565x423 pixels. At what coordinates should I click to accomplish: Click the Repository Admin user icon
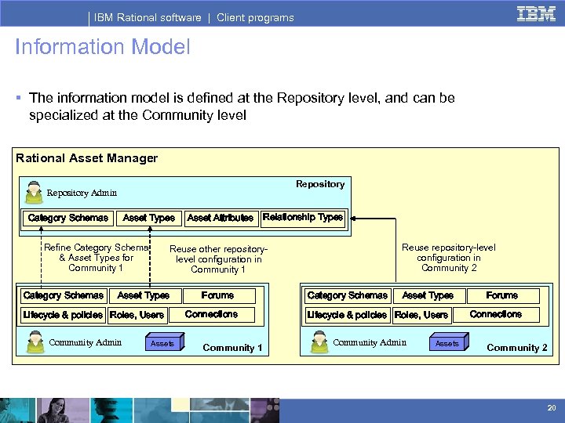(x=34, y=193)
